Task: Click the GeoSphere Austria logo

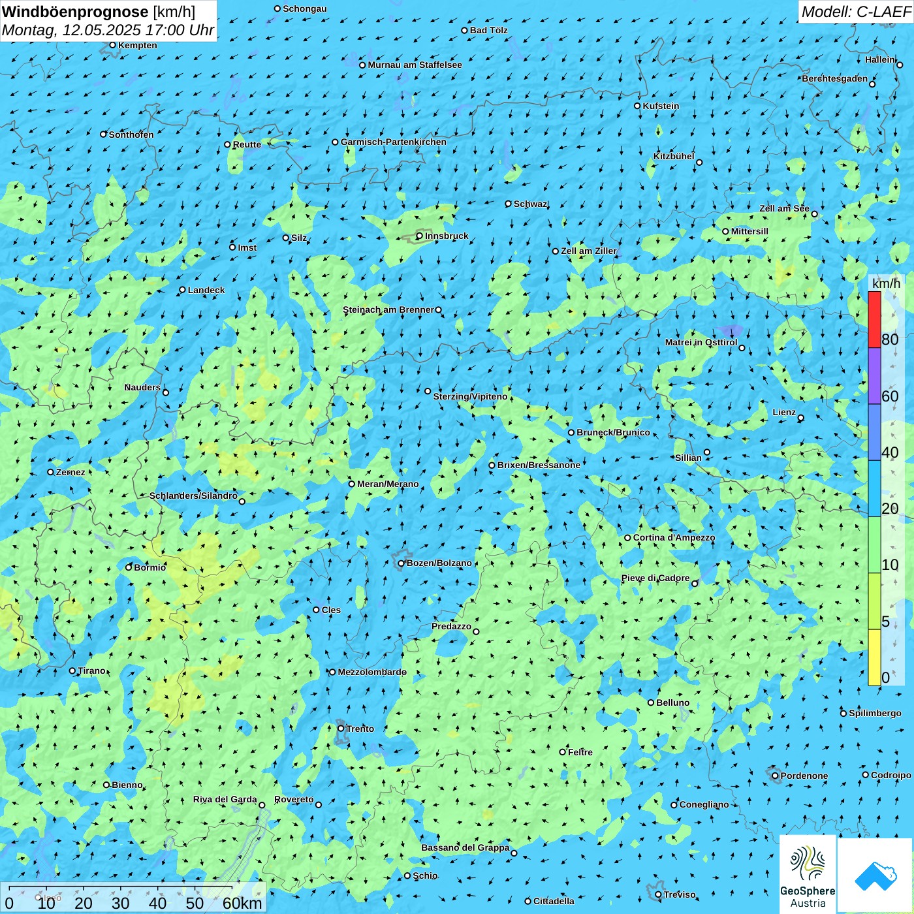Action: [x=808, y=874]
